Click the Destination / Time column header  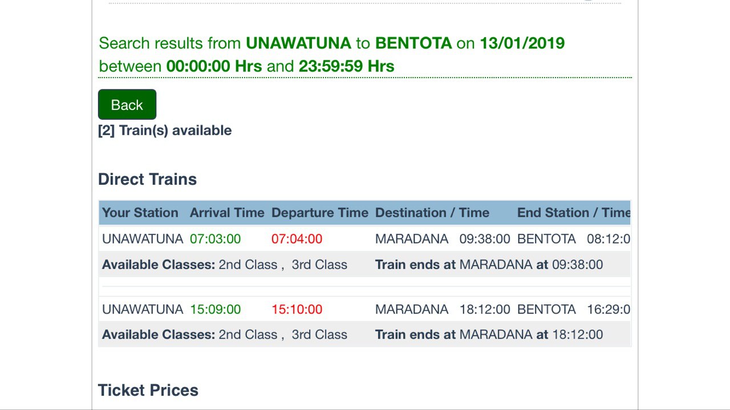[x=432, y=213]
